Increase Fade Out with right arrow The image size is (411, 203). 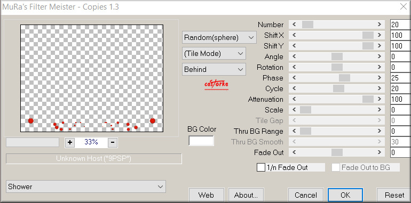point(380,152)
